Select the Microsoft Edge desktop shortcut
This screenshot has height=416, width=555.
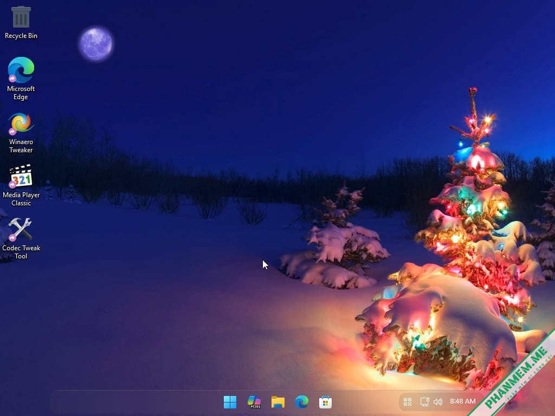[21, 79]
